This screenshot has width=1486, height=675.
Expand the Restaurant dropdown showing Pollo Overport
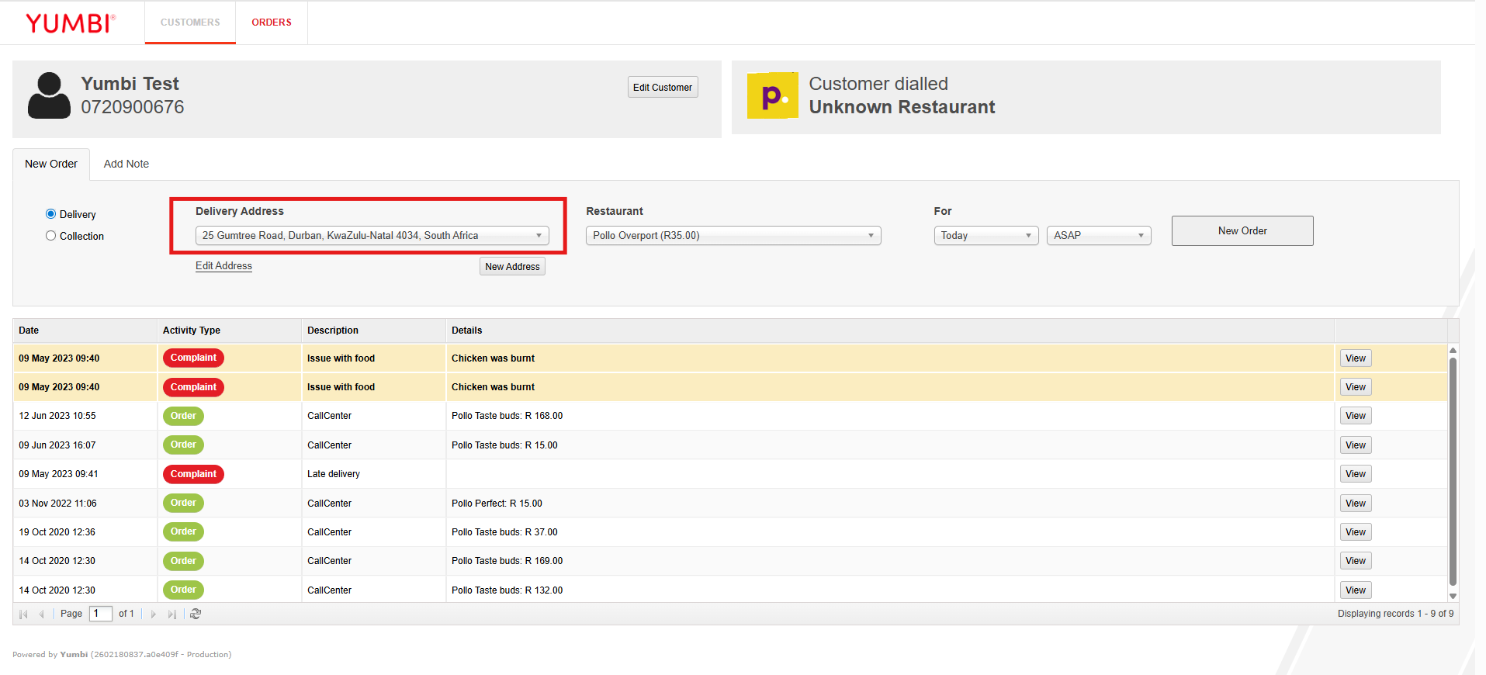733,235
